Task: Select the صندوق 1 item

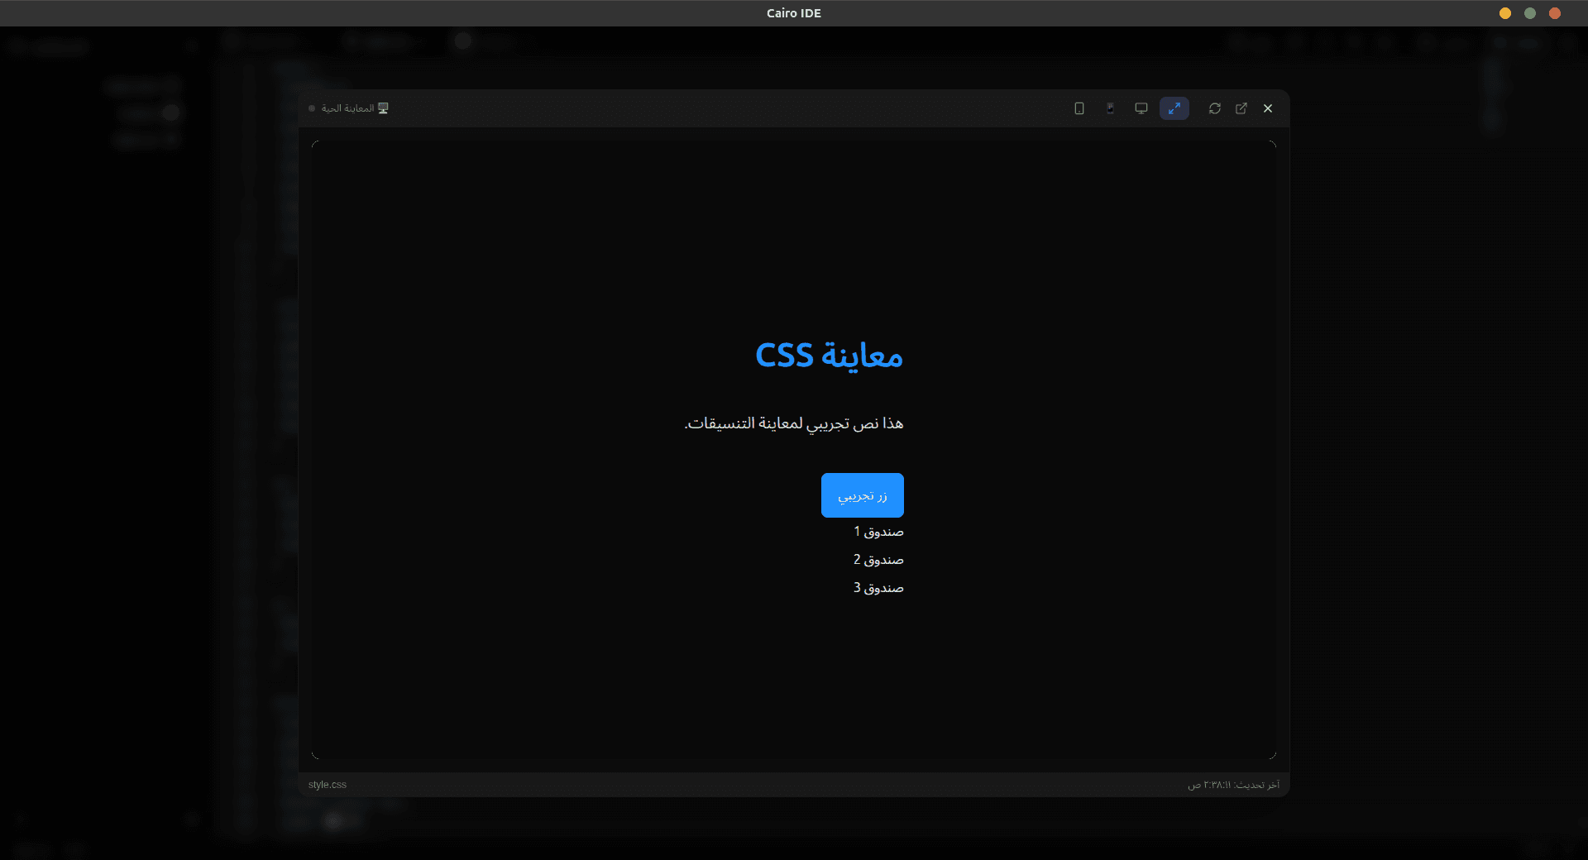Action: [x=878, y=532]
